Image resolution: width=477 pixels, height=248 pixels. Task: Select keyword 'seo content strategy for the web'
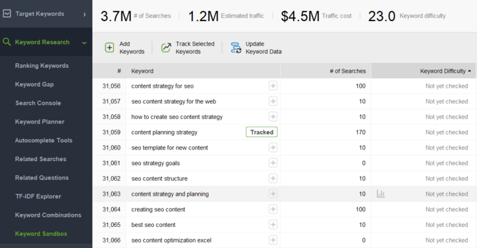pyautogui.click(x=173, y=101)
